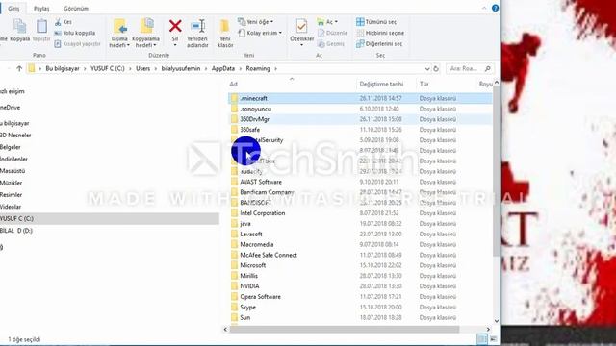Click Kısayol yapıştır in the ribbon
This screenshot has height=346, width=616.
77,44
